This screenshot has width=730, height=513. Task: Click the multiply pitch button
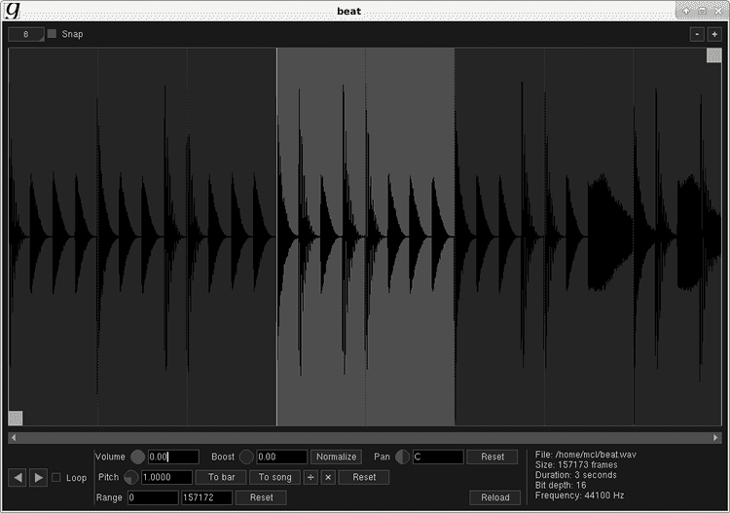(328, 477)
